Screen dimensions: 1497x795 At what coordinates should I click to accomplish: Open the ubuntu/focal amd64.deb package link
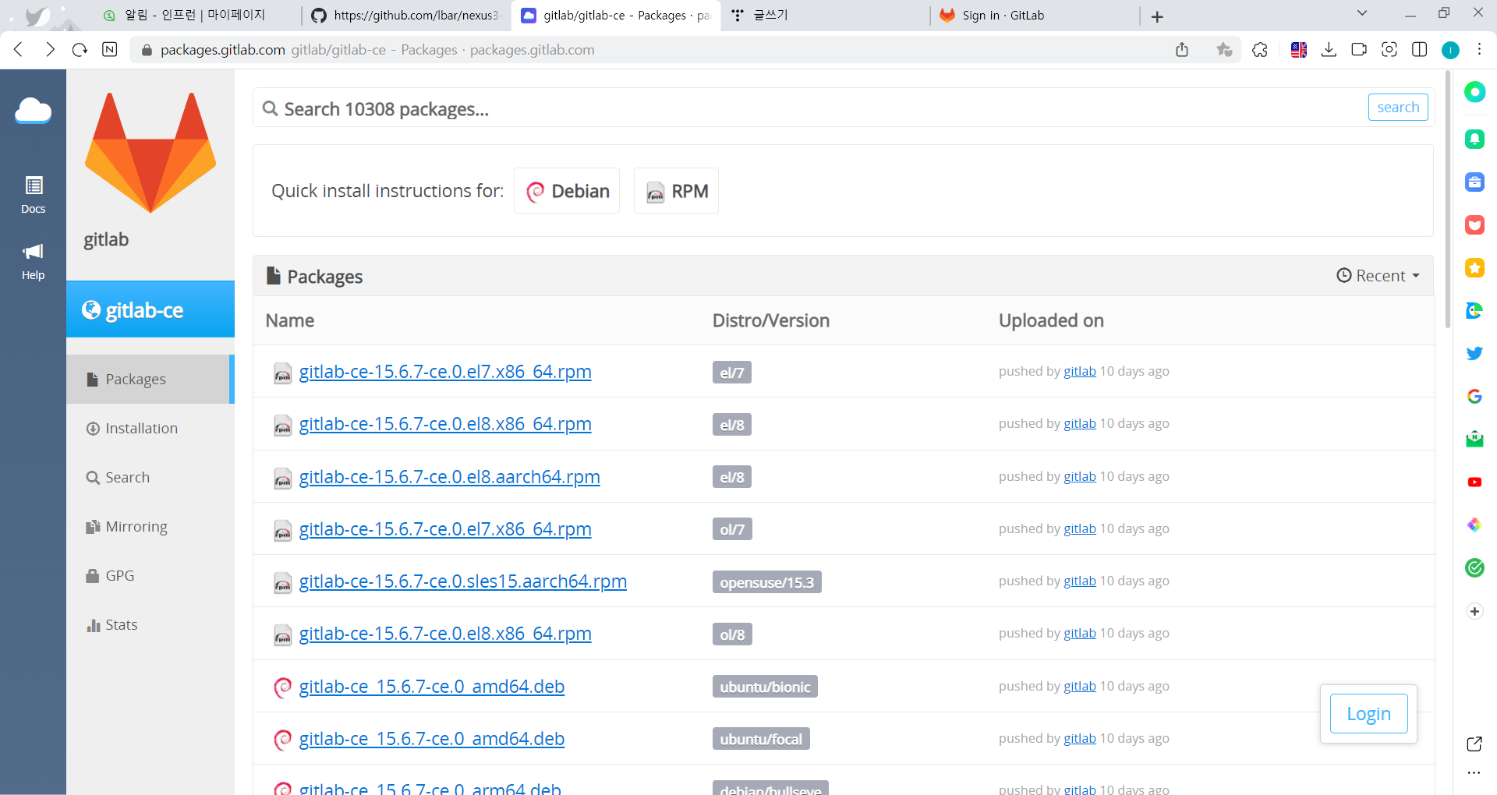[x=431, y=739]
